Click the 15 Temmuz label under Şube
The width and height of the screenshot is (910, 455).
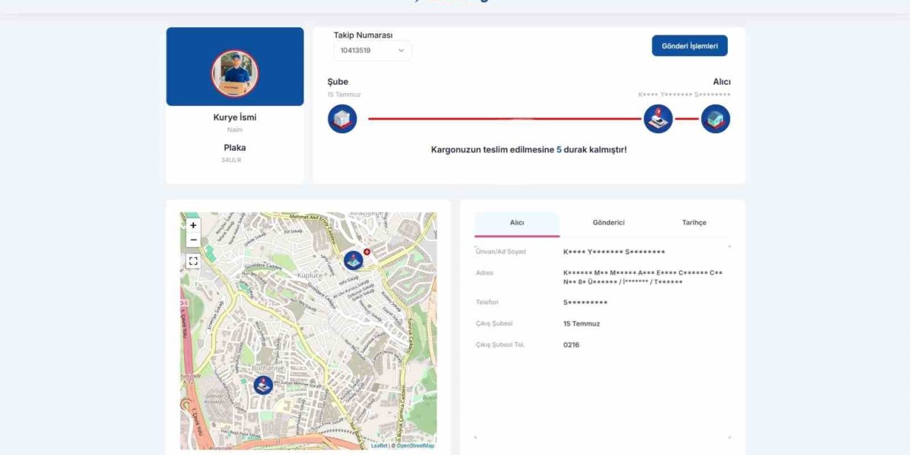pyautogui.click(x=344, y=95)
